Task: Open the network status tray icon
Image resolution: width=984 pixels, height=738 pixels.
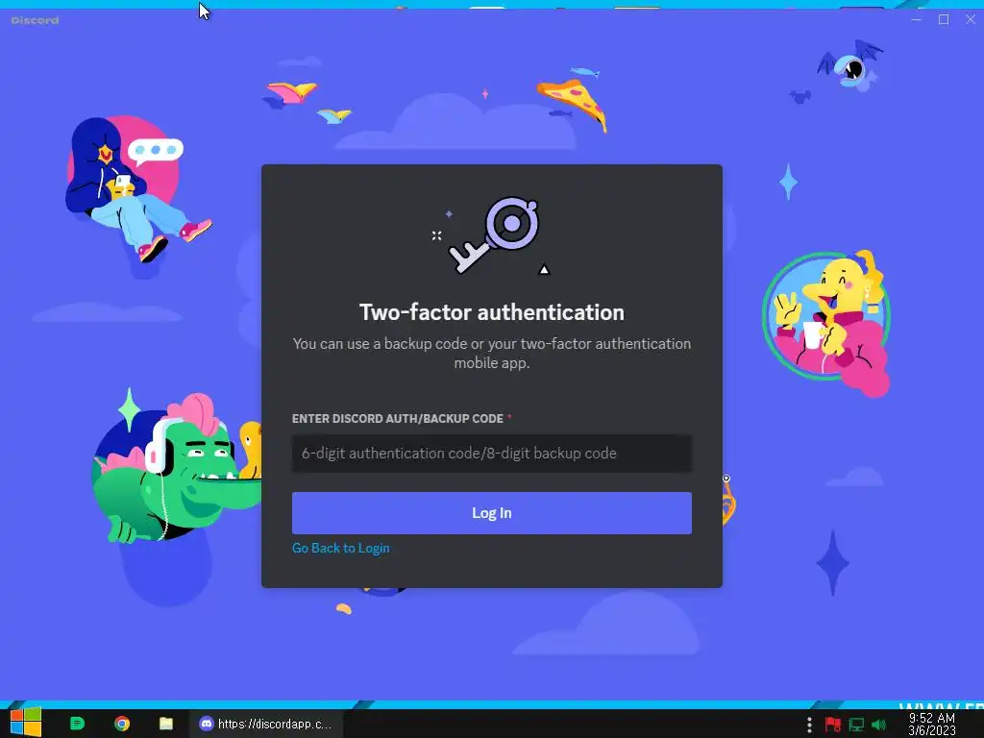Action: pos(856,725)
